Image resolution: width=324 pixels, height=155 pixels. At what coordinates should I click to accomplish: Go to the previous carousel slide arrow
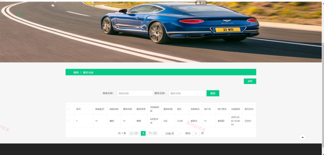(20, 15)
